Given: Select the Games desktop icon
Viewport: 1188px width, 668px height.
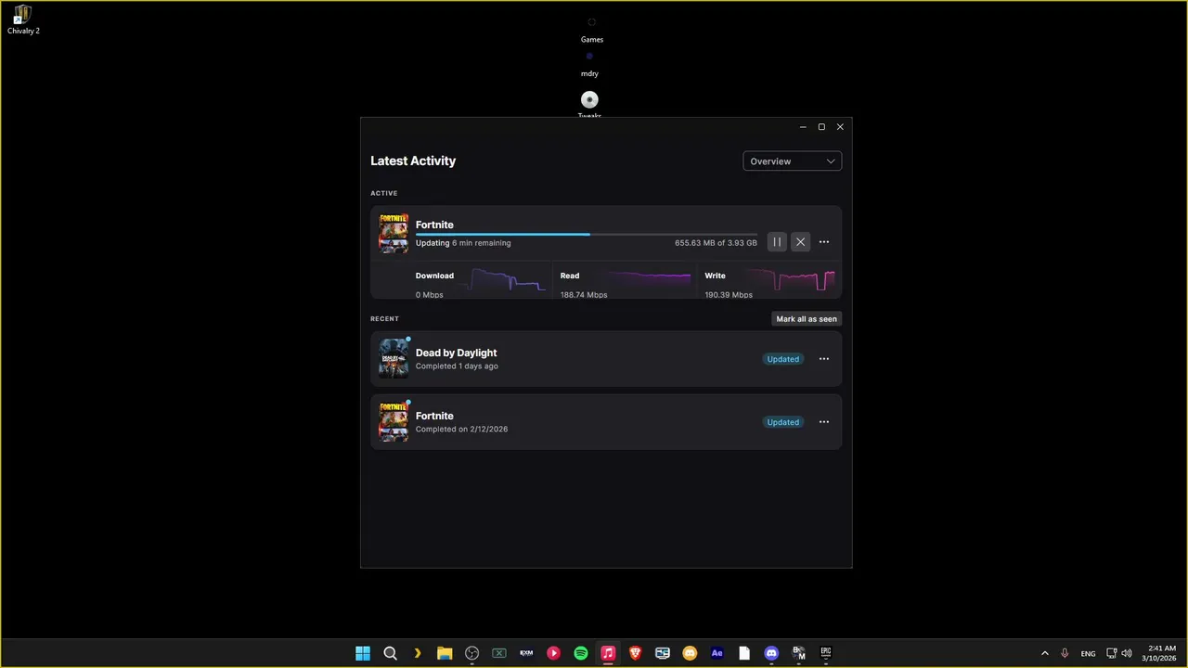Looking at the screenshot, I should coord(592,30).
